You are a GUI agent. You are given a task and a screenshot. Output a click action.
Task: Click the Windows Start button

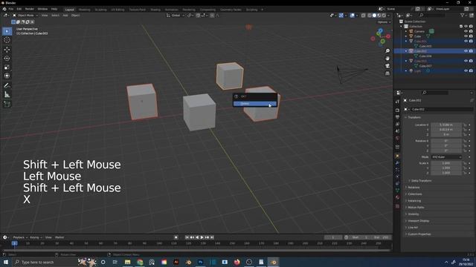pyautogui.click(x=5, y=262)
